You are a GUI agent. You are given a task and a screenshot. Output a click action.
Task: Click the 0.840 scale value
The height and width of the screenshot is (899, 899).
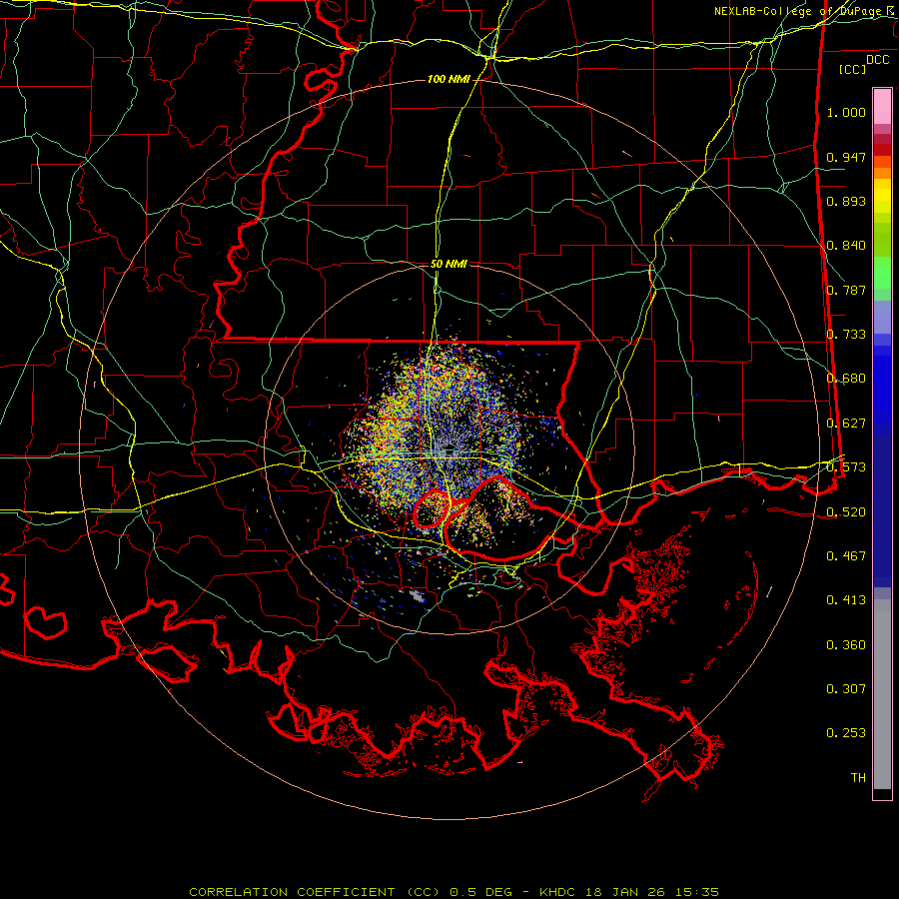click(x=846, y=246)
